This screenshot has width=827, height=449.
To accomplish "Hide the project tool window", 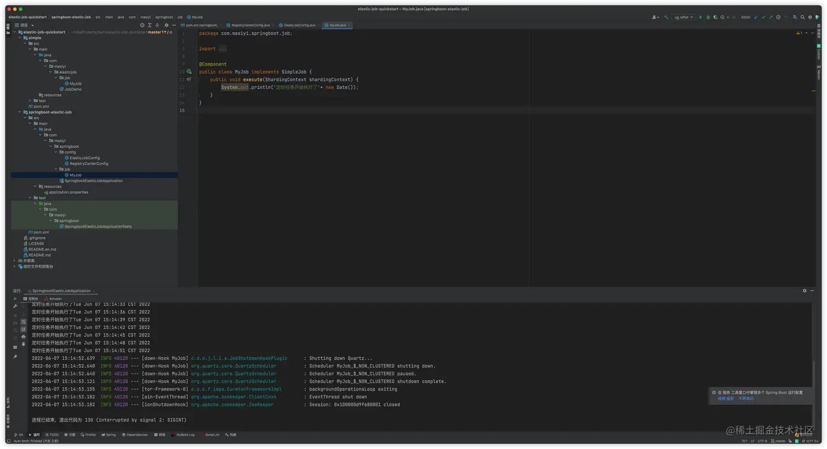I will click(174, 25).
